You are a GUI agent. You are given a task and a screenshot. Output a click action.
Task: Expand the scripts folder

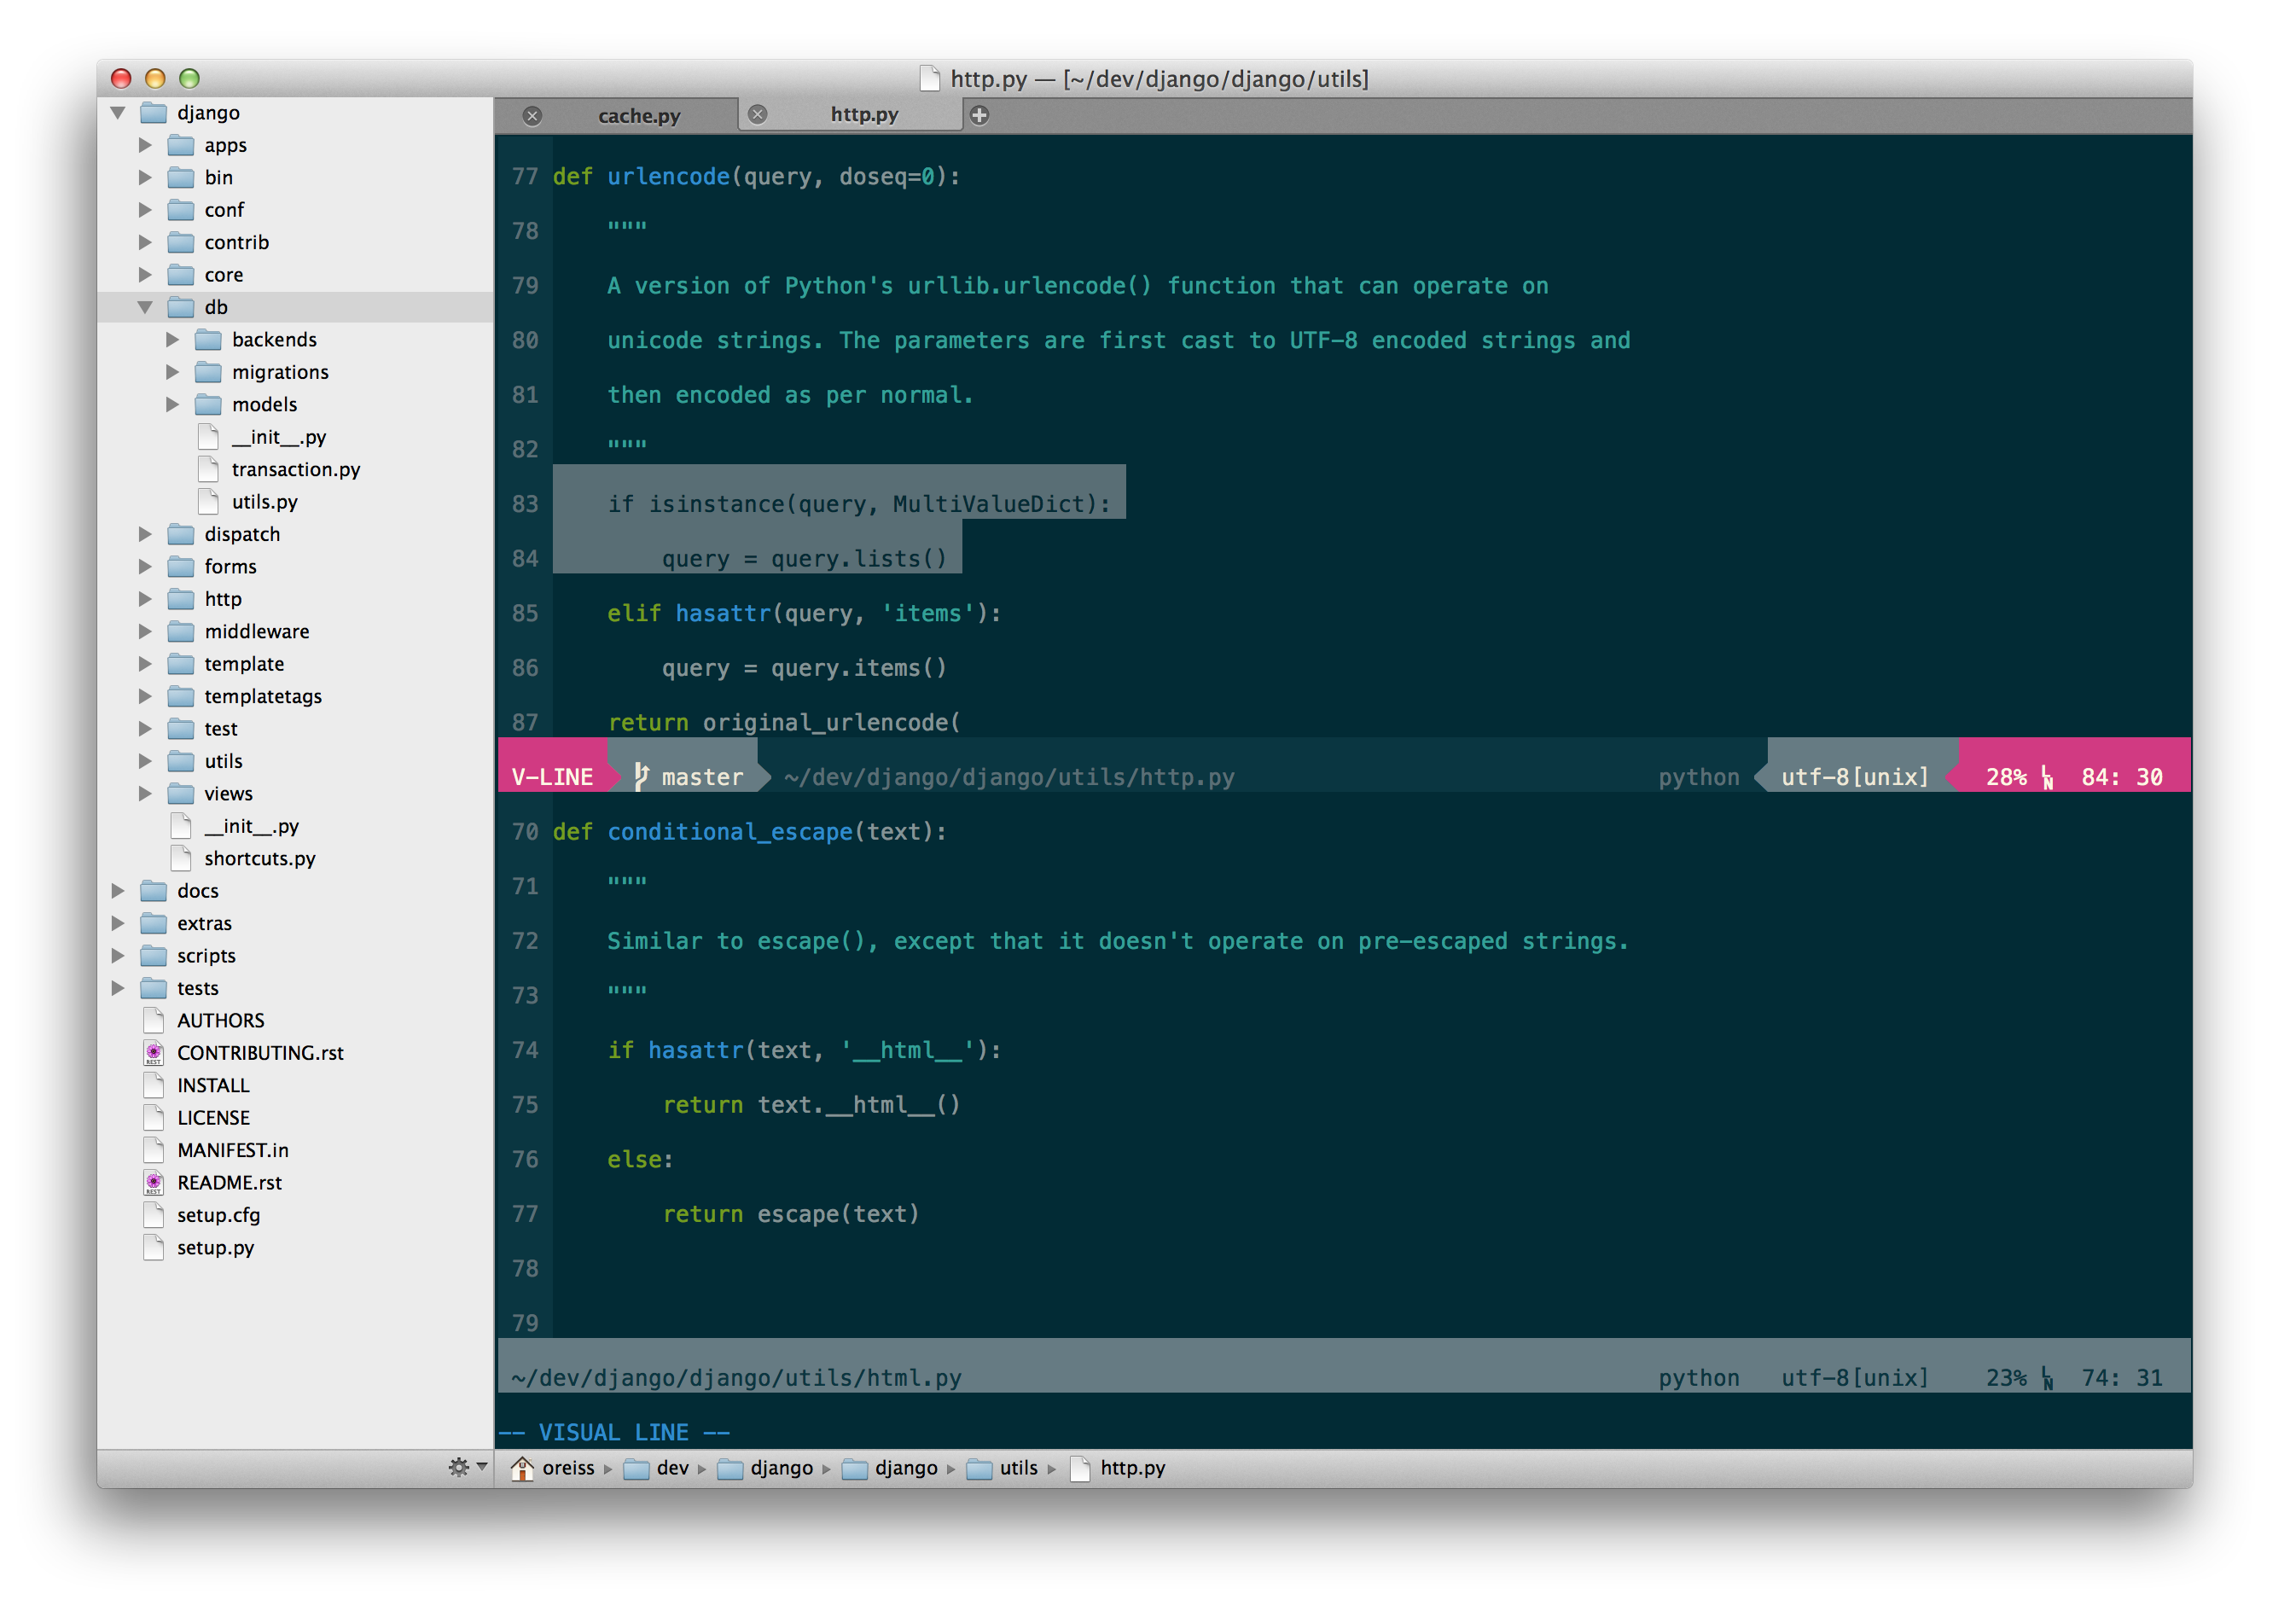click(118, 957)
